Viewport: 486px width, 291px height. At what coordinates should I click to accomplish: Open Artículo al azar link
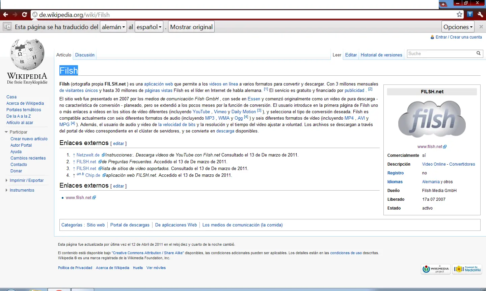coord(20,123)
